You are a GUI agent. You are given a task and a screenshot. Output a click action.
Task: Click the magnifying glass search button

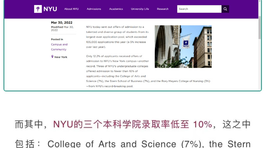[225, 9]
